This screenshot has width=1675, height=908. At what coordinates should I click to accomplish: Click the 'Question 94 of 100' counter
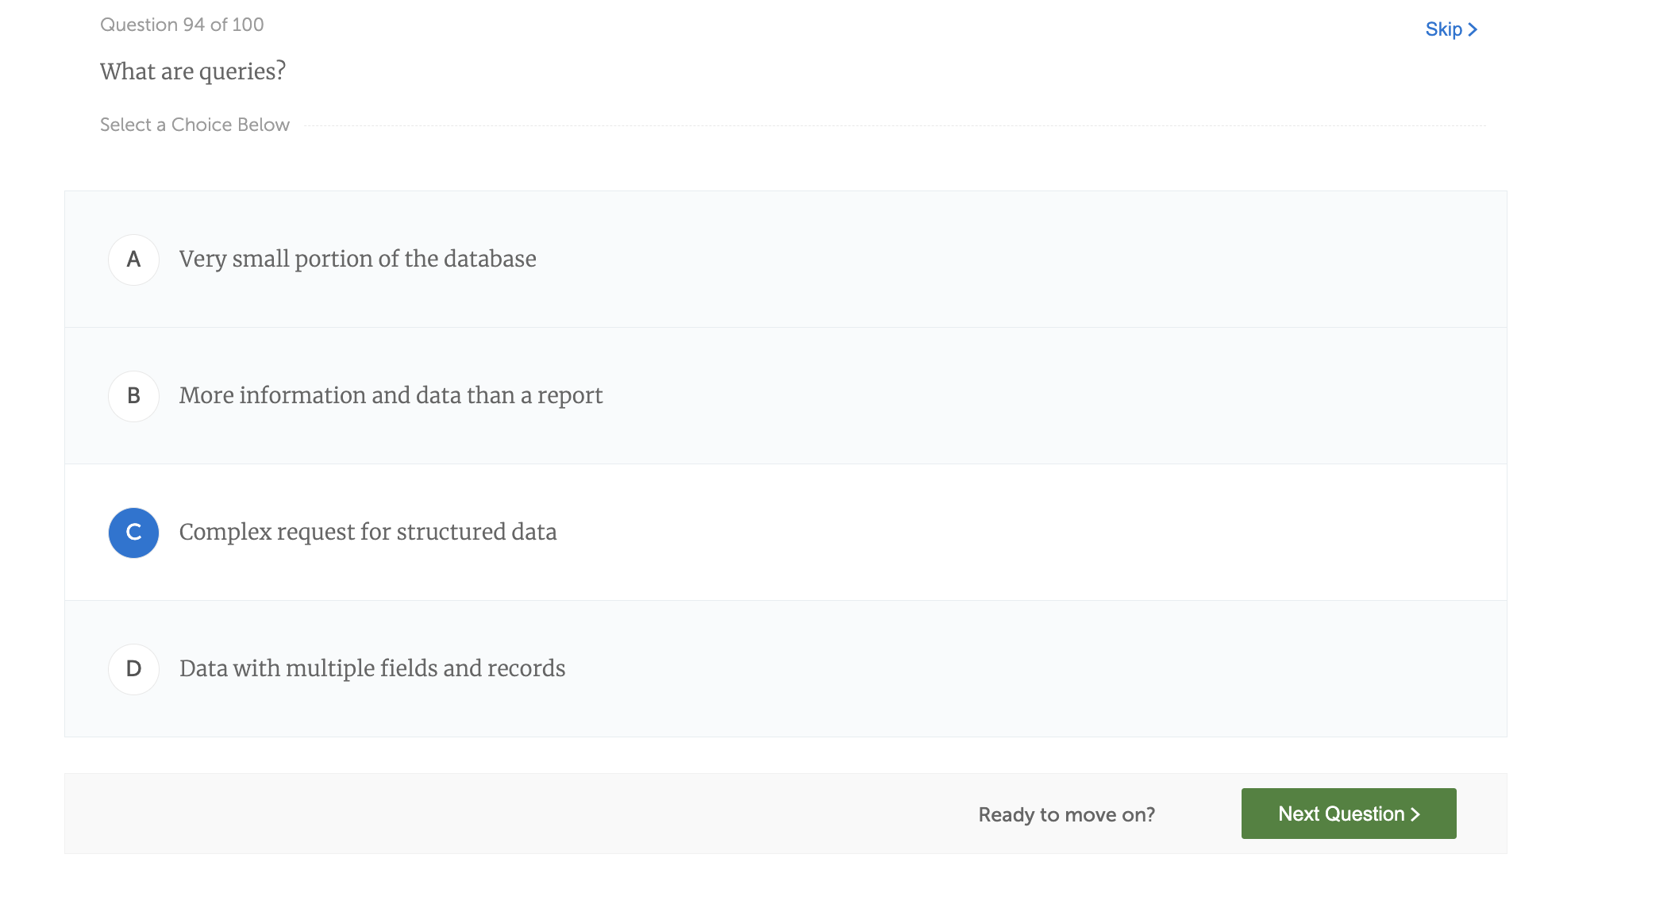[x=182, y=25]
